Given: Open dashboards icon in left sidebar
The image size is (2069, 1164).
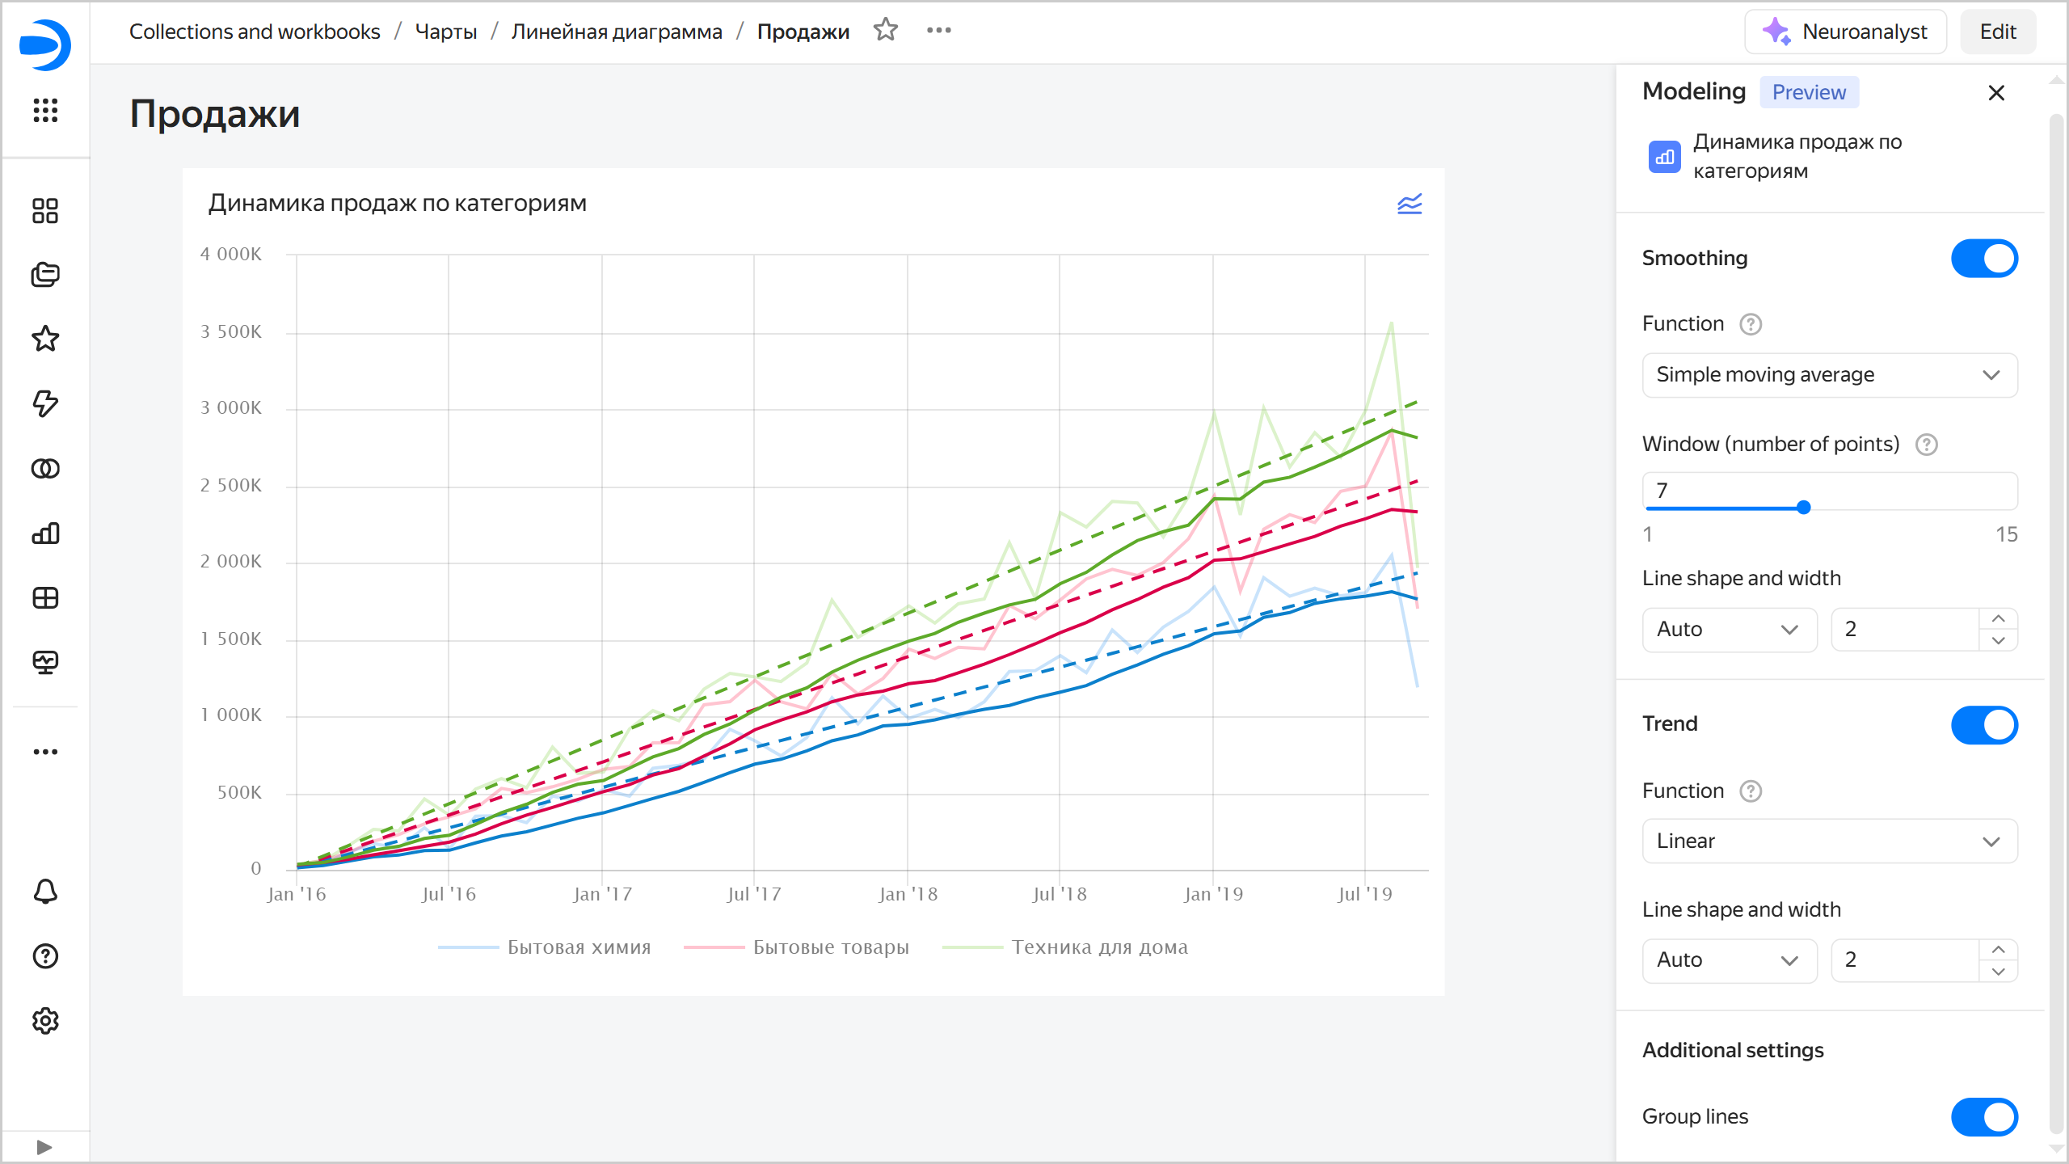Looking at the screenshot, I should pos(45,211).
